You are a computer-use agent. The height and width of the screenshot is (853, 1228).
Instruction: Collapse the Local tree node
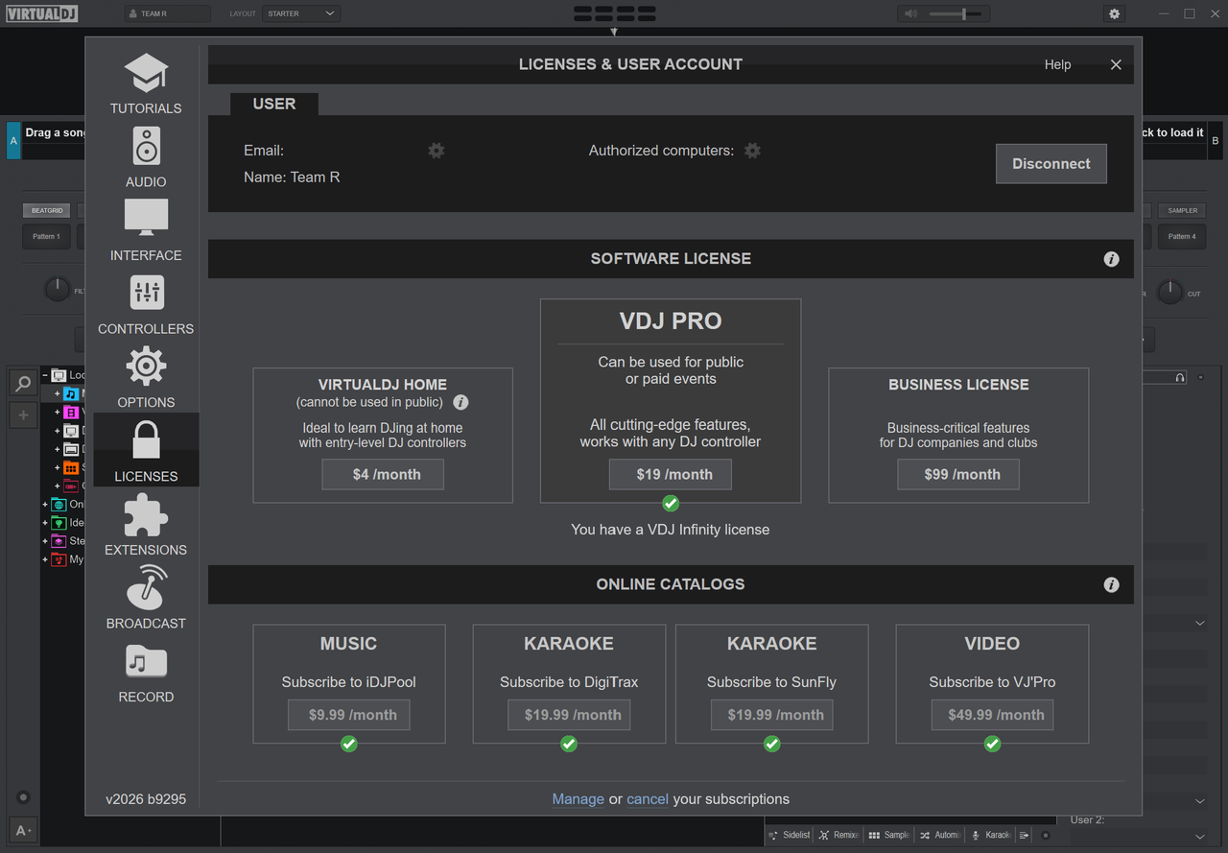[x=45, y=375]
